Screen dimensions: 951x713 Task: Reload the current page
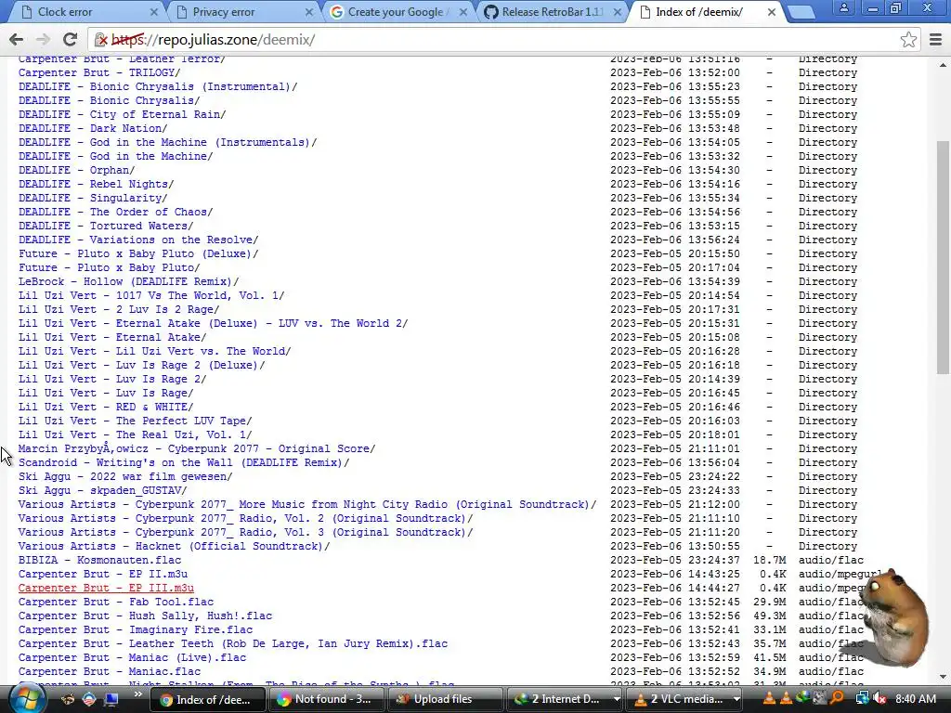(x=71, y=40)
